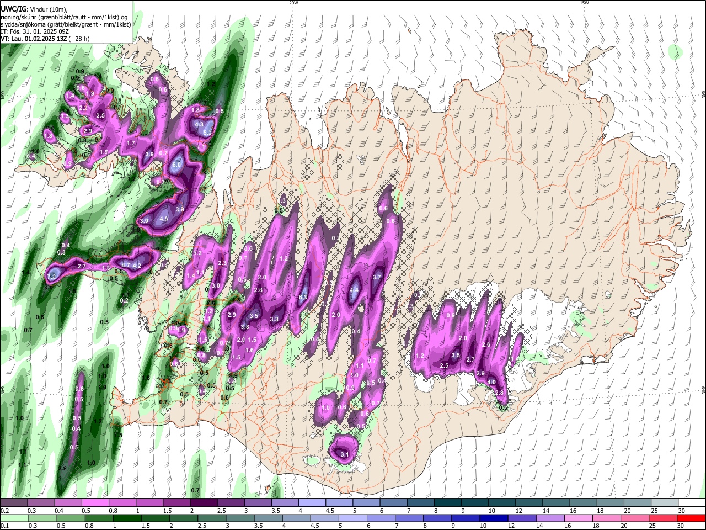Viewport: 706px width, 530px height.
Task: Click the '3.7' snowfall value on the map
Action: coord(377,277)
